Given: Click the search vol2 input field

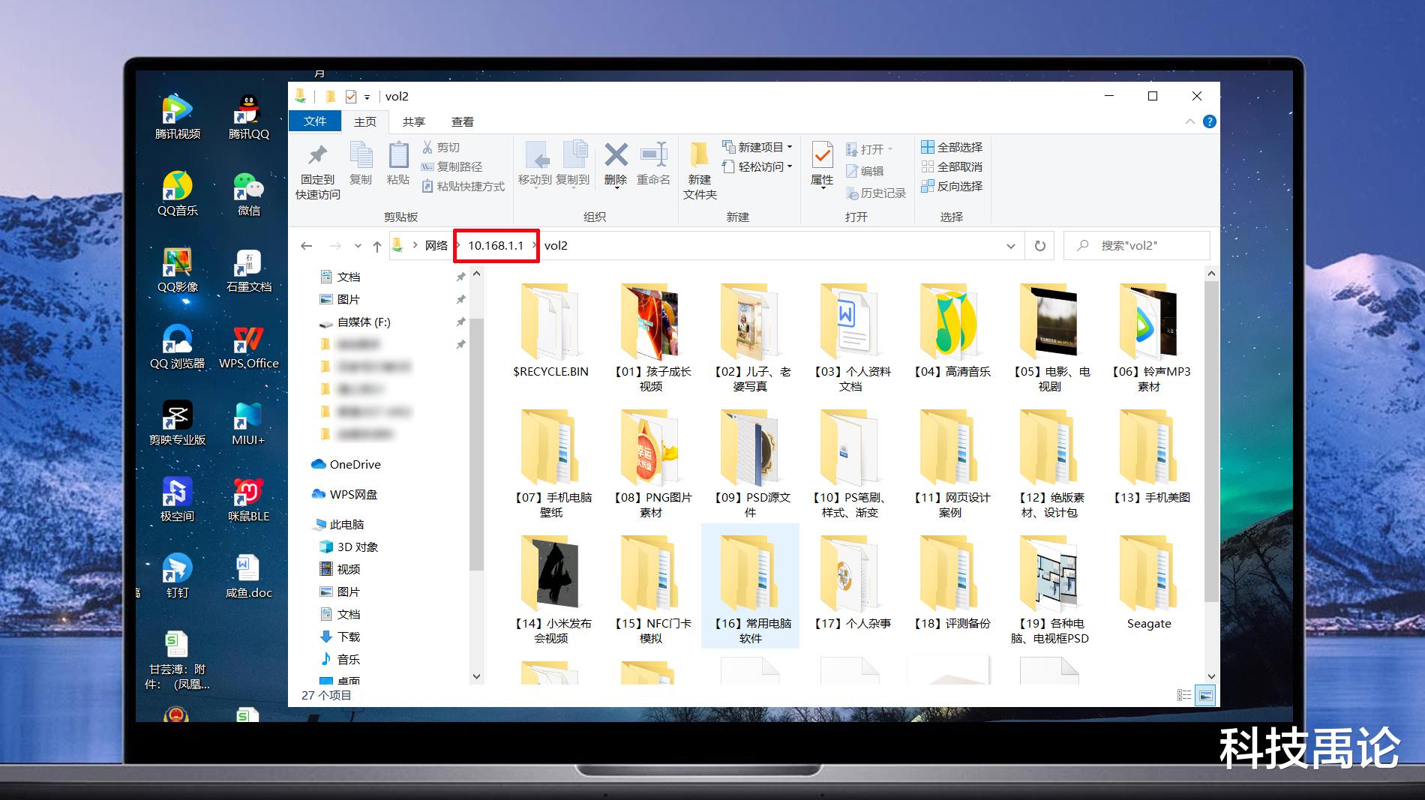Looking at the screenshot, I should pos(1137,245).
